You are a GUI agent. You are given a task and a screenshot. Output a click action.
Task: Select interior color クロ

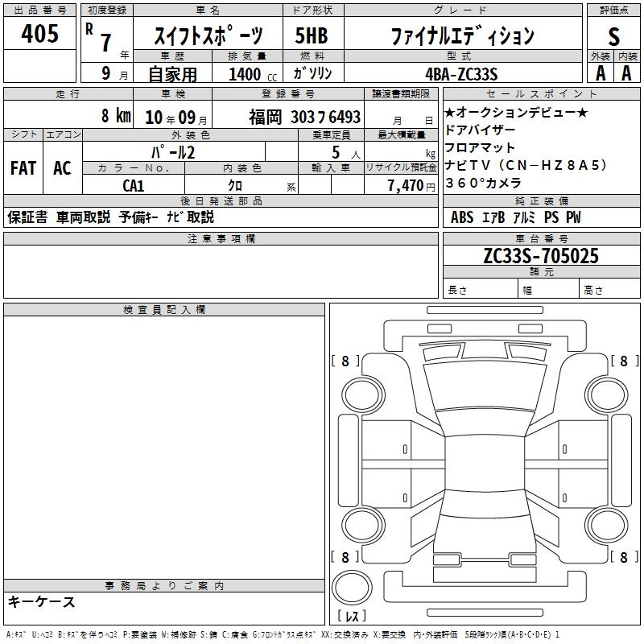click(x=235, y=186)
